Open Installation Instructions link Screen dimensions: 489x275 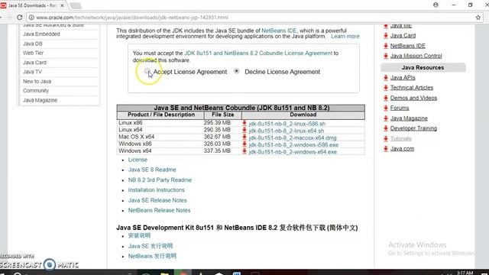coord(156,190)
